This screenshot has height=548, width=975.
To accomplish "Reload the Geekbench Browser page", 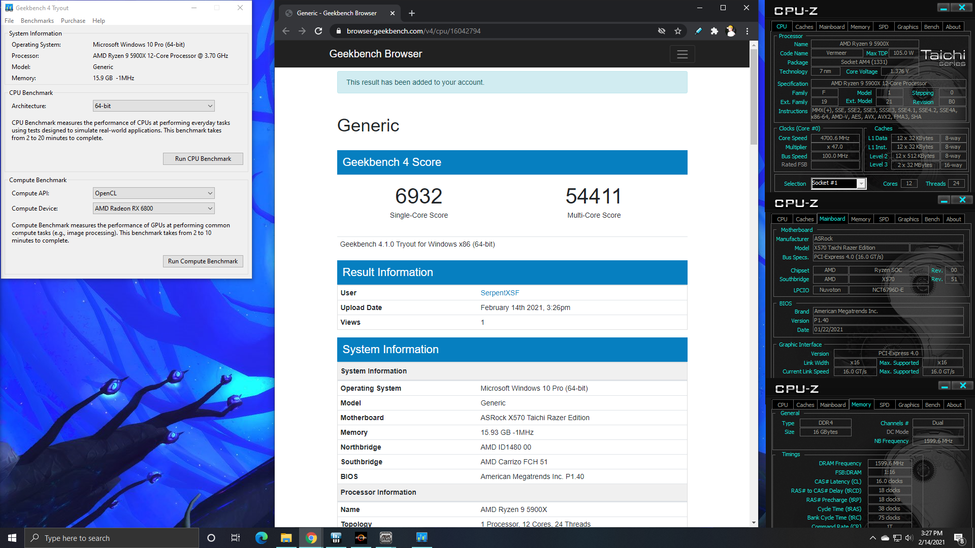I will 318,31.
